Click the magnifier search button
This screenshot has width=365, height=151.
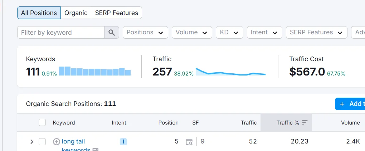tap(112, 32)
